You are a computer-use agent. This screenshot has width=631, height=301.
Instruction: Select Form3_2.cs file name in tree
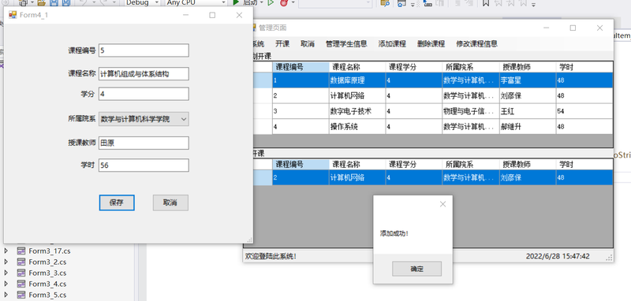(x=47, y=262)
